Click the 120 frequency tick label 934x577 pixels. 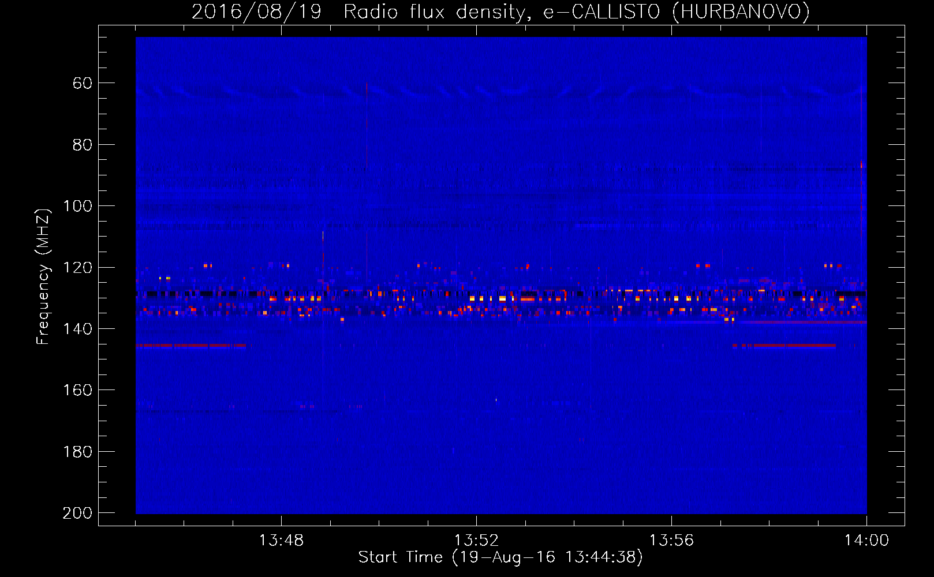[x=77, y=267]
